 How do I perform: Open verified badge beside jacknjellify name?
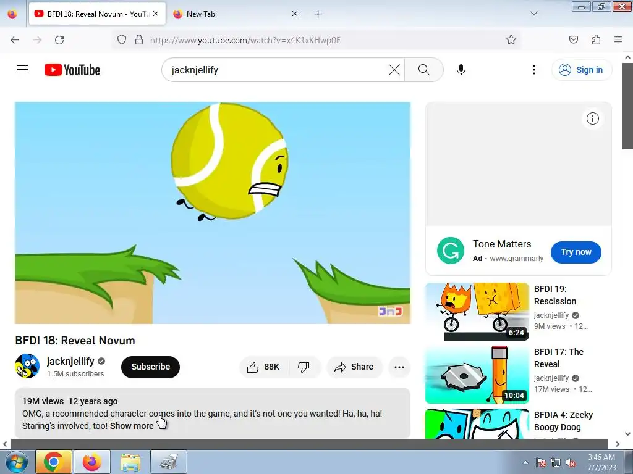[101, 361]
